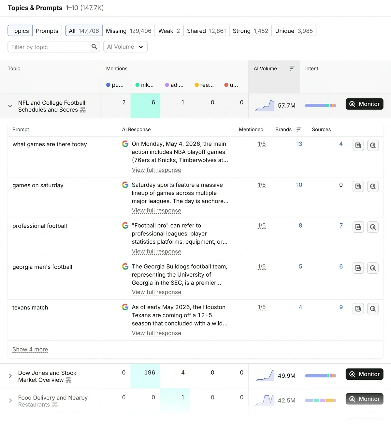Open the response details icon for 'georgia men's football'

358,268
